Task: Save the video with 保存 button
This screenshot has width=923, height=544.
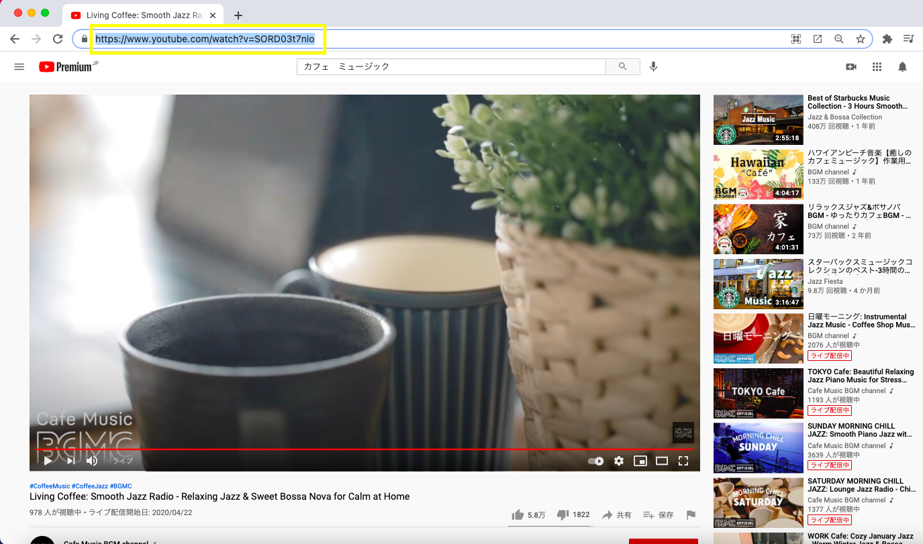Action: pos(659,515)
